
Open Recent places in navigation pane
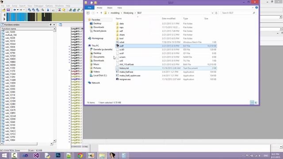[99, 31]
